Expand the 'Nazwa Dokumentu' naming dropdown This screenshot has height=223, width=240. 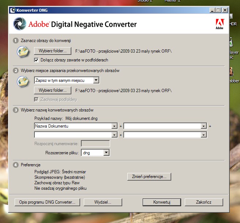tap(115, 126)
